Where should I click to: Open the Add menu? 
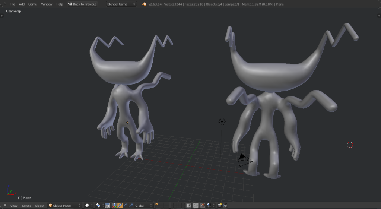(22, 4)
